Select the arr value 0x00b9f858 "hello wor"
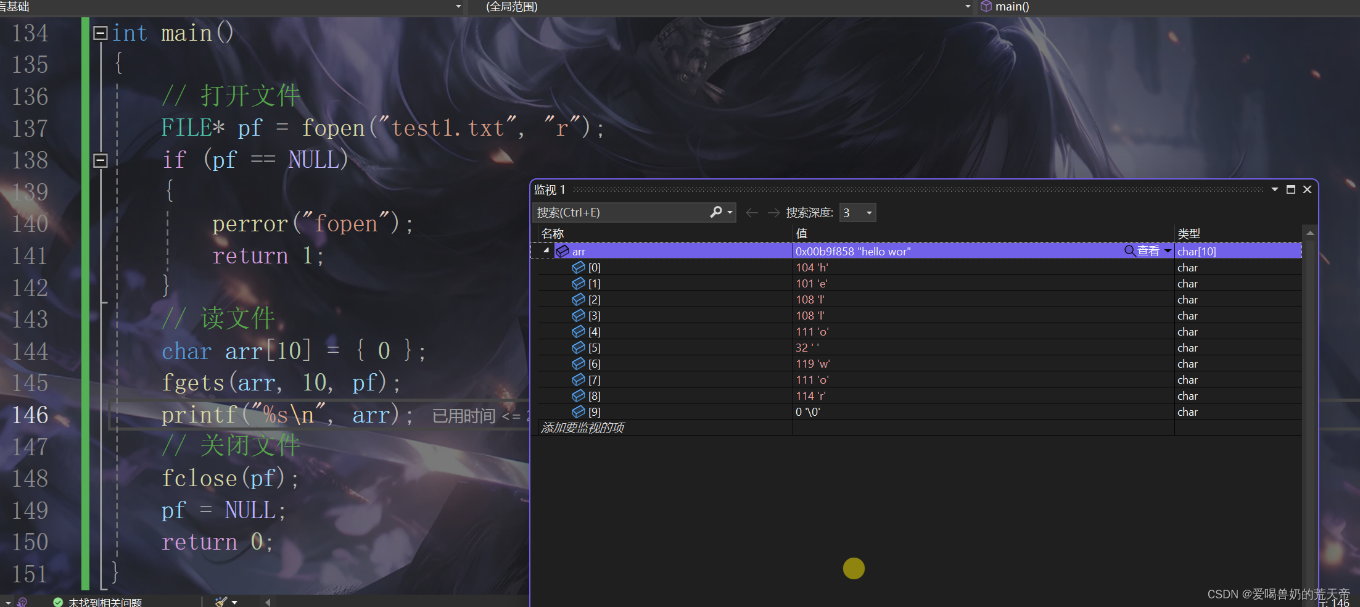The height and width of the screenshot is (607, 1360). point(853,251)
